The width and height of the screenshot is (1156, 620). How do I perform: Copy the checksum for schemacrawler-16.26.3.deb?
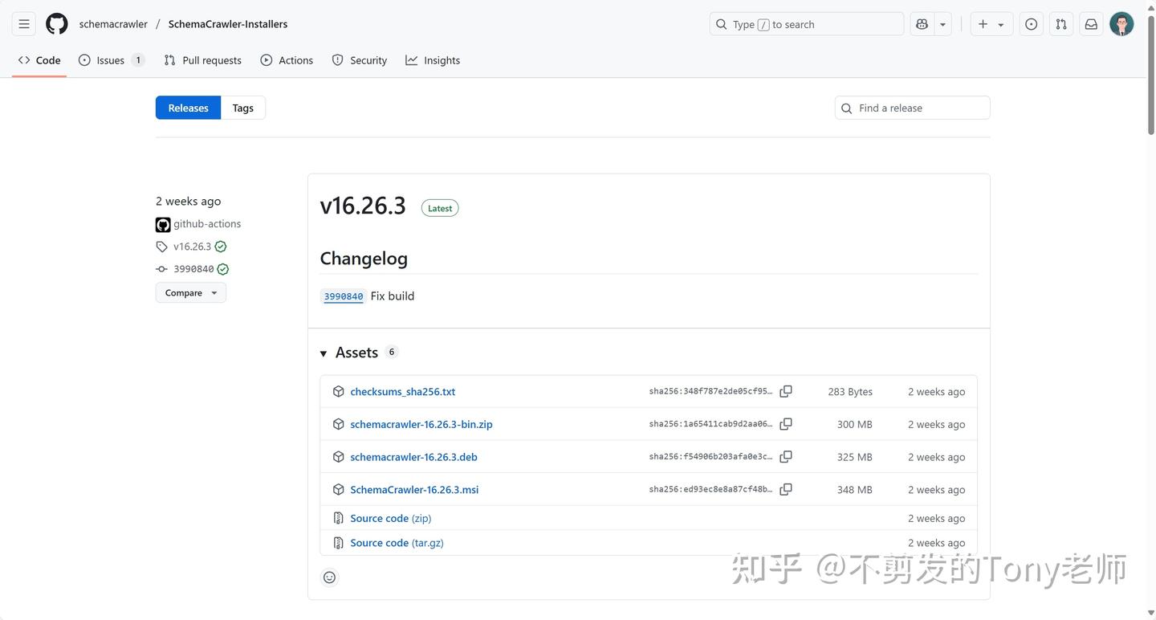[785, 456]
